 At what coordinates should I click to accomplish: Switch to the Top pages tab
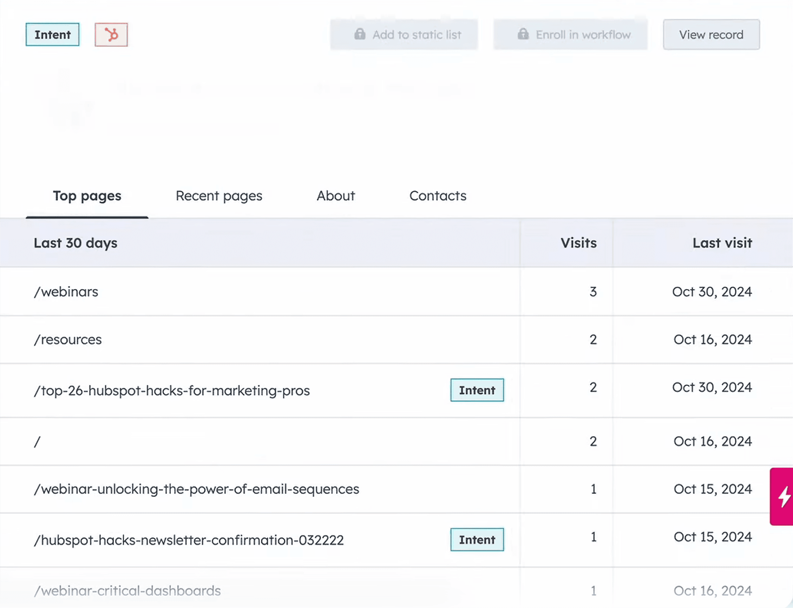(x=87, y=196)
